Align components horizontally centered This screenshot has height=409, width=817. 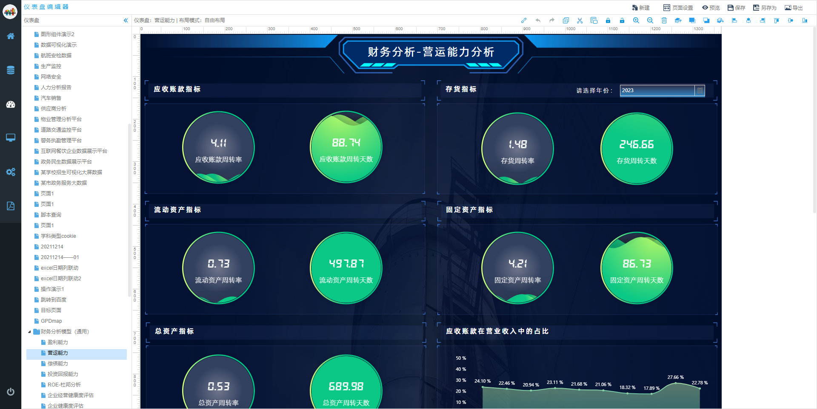point(748,20)
